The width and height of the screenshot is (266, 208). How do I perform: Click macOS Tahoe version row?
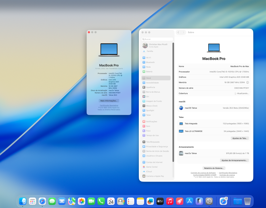click(x=214, y=108)
